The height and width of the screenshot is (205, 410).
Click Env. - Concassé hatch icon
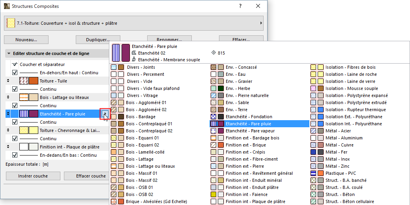coord(213,68)
